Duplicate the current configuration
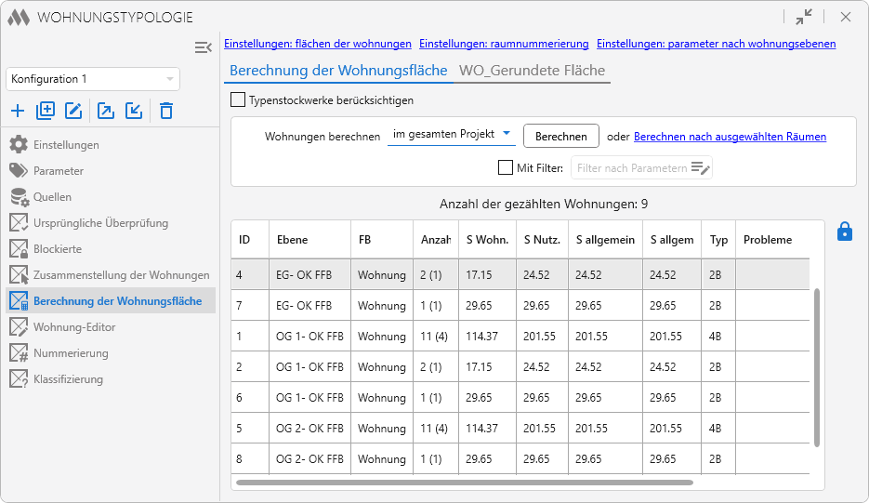 [46, 111]
